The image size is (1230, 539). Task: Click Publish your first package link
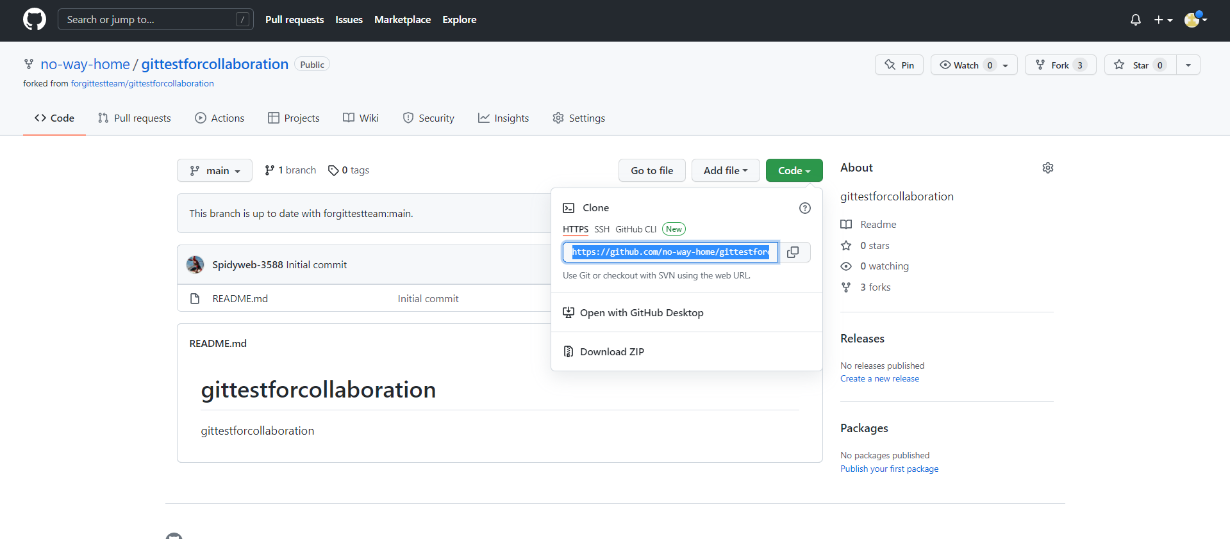(889, 469)
